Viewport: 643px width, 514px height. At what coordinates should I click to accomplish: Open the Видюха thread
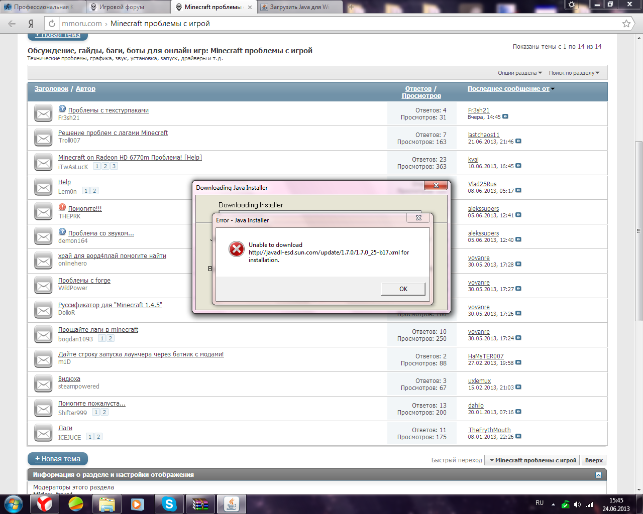click(x=69, y=379)
